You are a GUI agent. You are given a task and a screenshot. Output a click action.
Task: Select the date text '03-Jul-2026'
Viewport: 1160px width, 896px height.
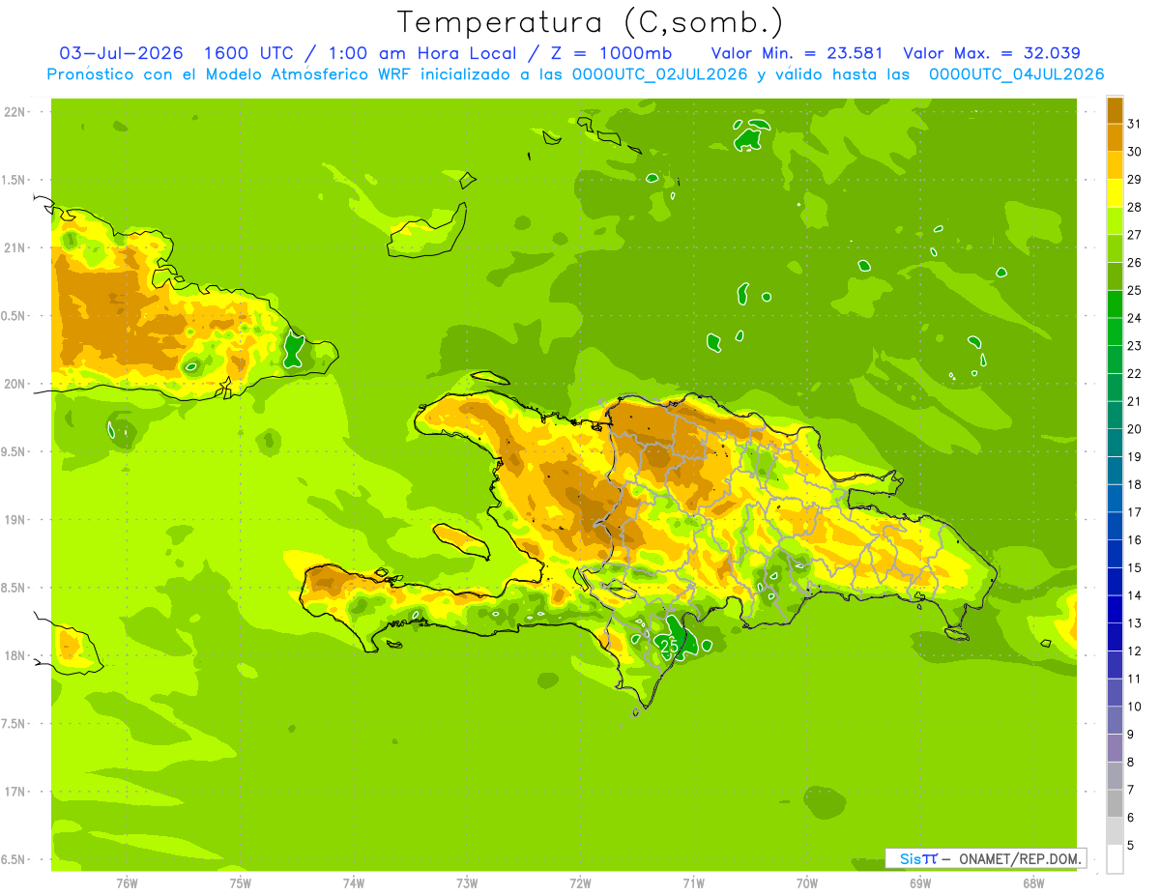click(x=123, y=53)
